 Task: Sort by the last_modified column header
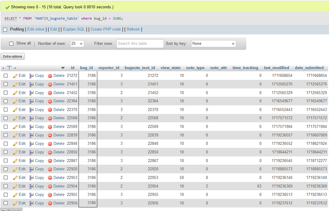click(276, 68)
